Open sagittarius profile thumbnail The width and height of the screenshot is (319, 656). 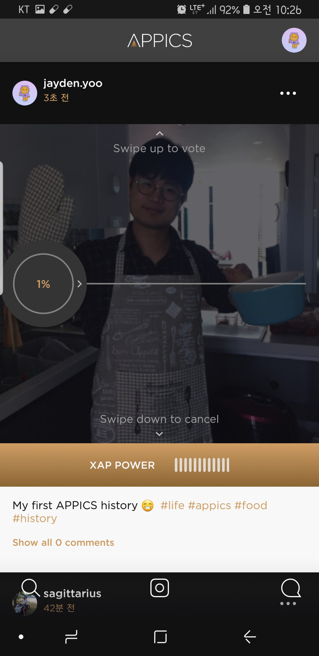tap(25, 603)
